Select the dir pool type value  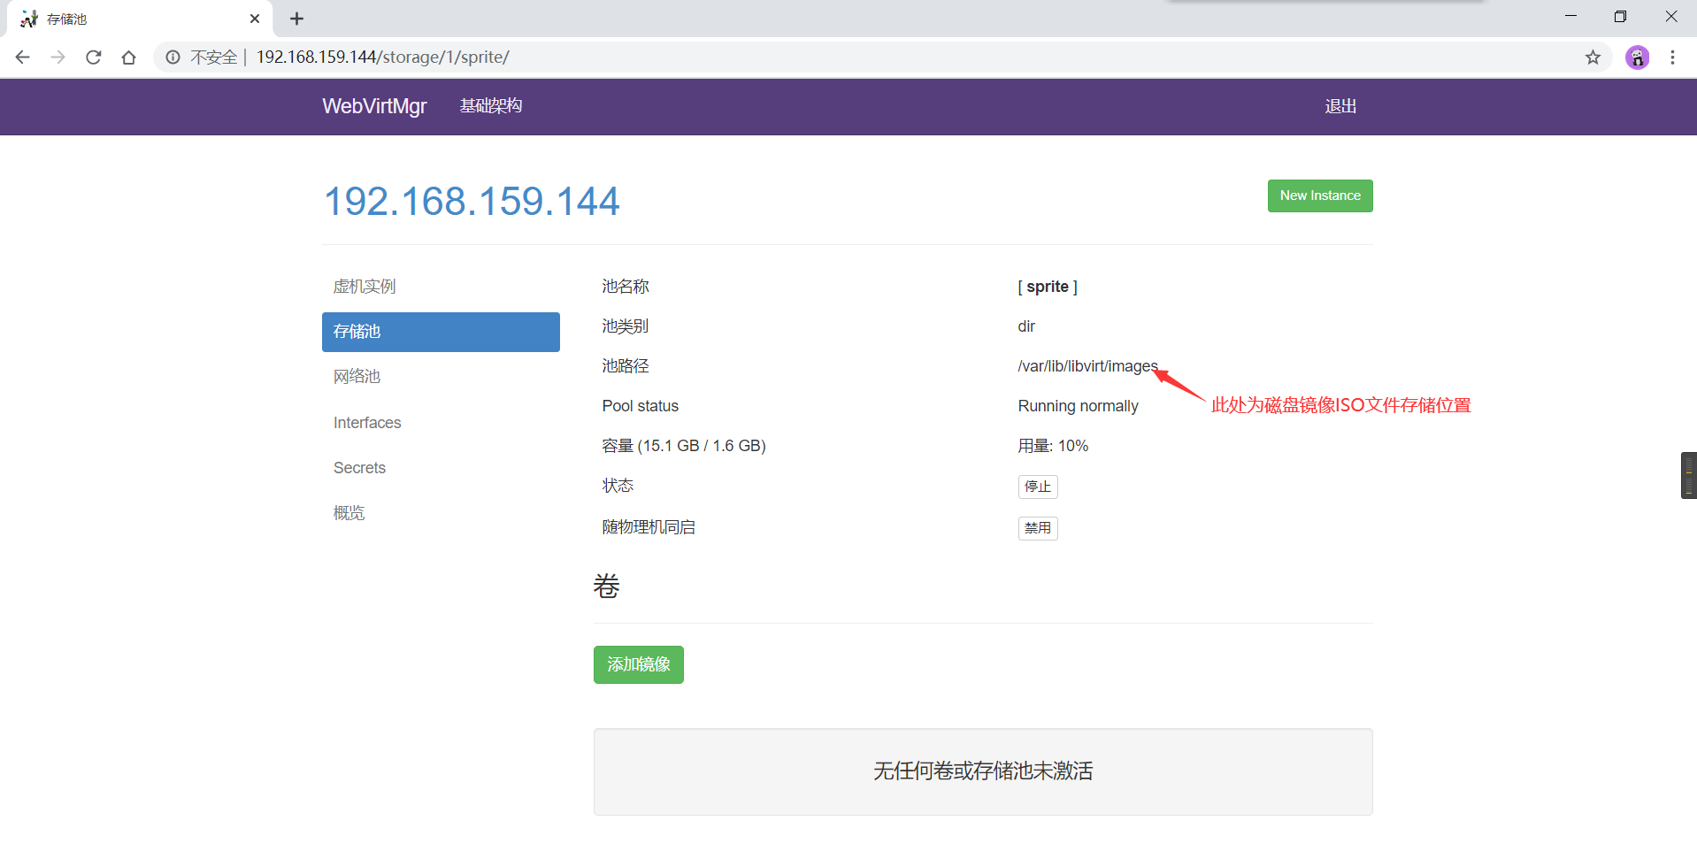point(1026,326)
